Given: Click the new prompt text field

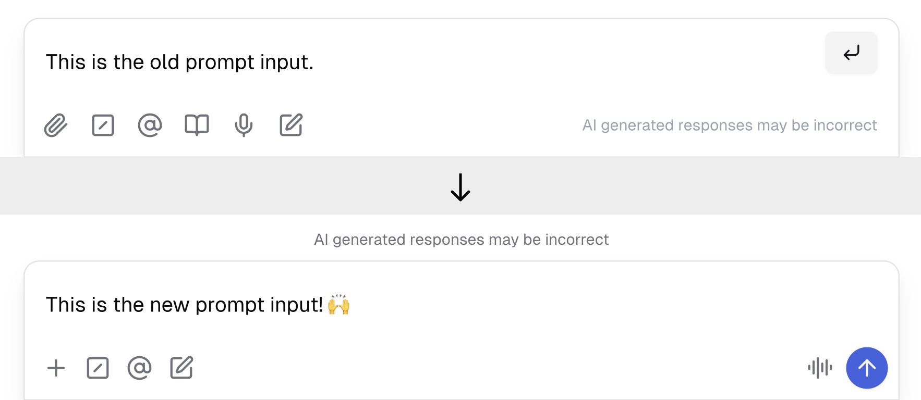Looking at the screenshot, I should pos(184,305).
